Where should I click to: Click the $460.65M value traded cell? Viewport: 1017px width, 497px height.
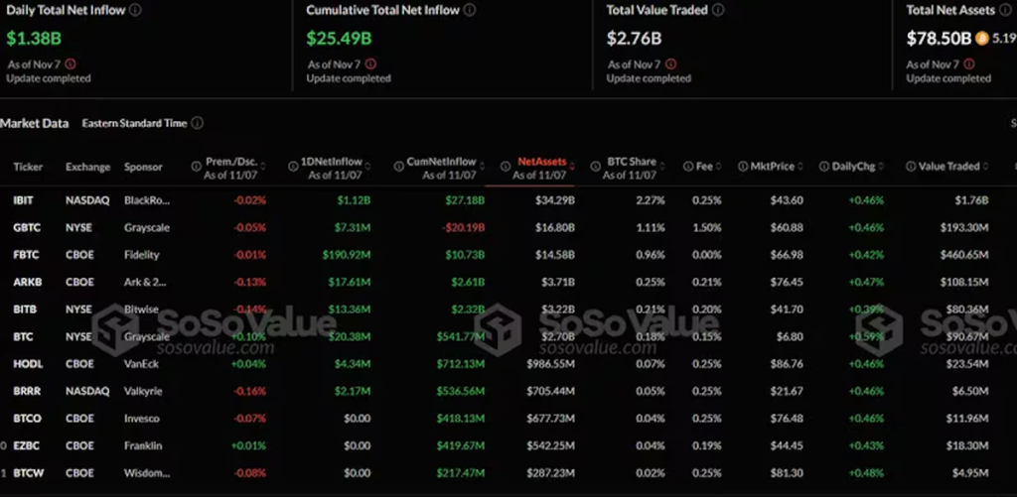964,255
